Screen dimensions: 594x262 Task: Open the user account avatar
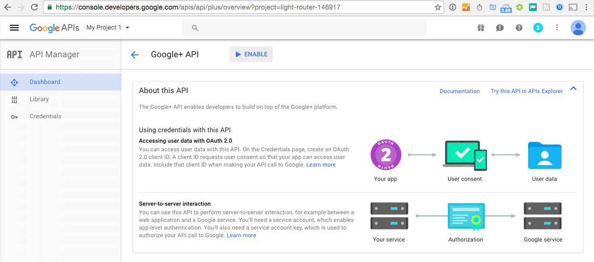pyautogui.click(x=578, y=28)
